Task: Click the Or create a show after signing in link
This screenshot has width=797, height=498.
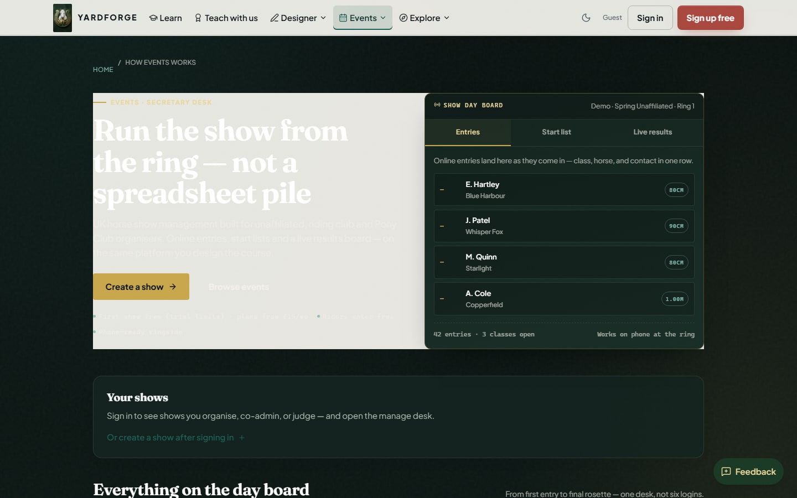Action: [x=176, y=438]
